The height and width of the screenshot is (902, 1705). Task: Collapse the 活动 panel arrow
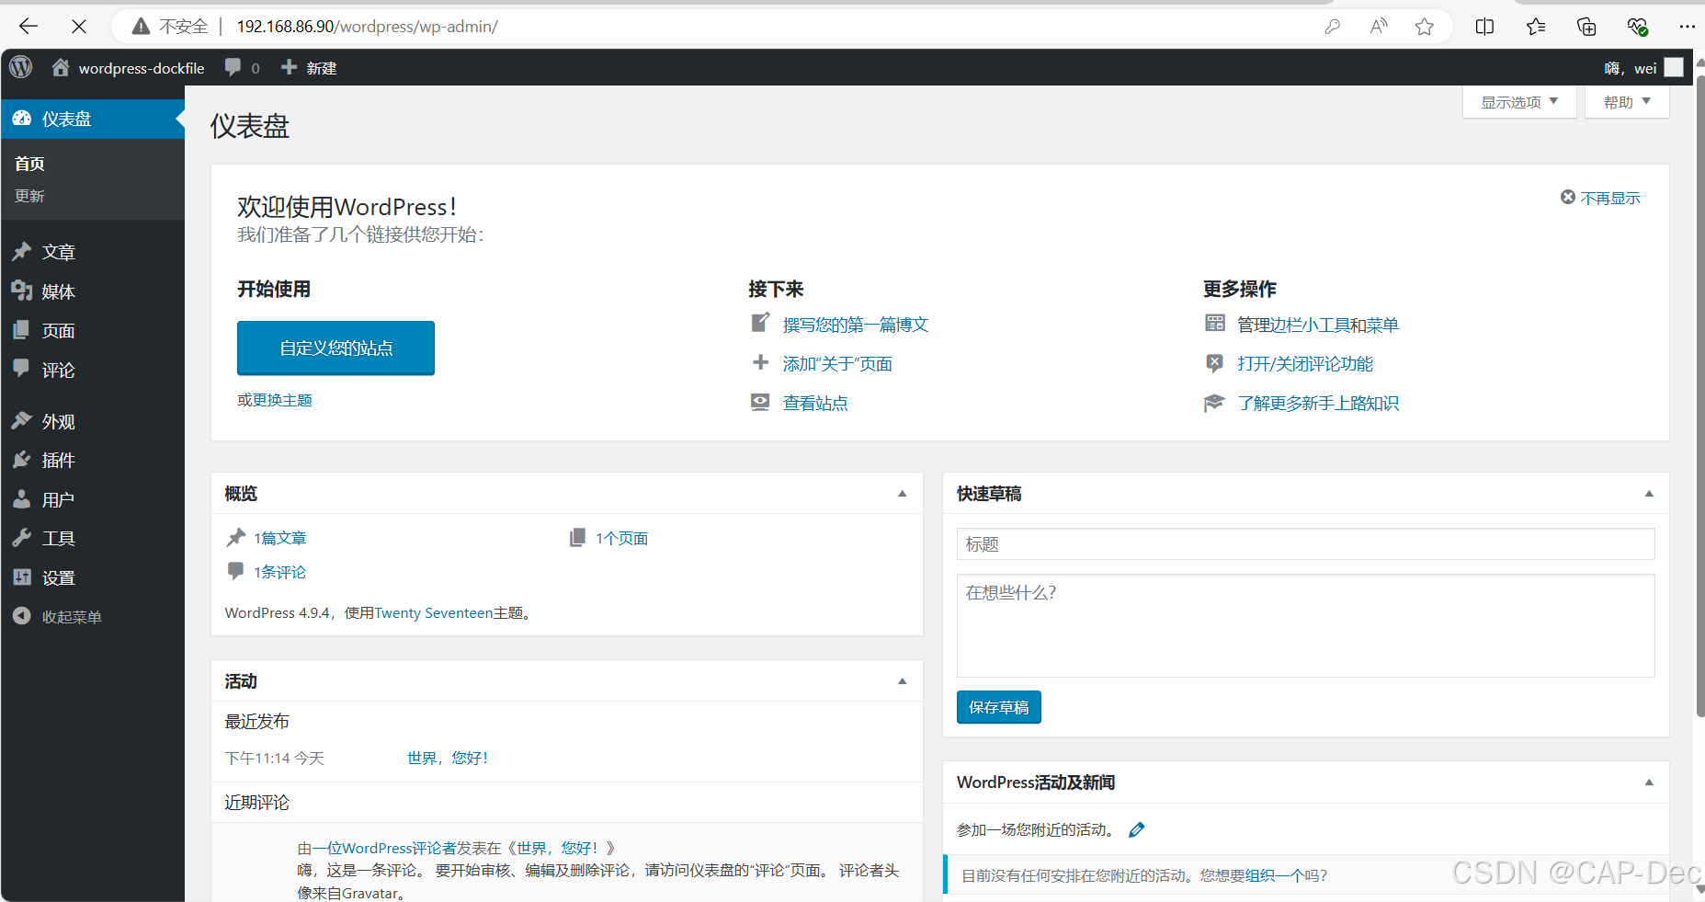(x=903, y=681)
